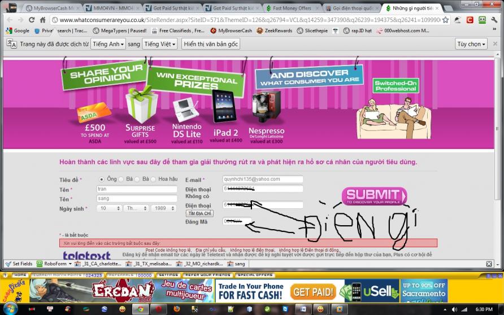Open SPECIAL OFFERS on the bottom bar
Image resolution: width=504 pixels, height=315 pixels.
point(255,275)
